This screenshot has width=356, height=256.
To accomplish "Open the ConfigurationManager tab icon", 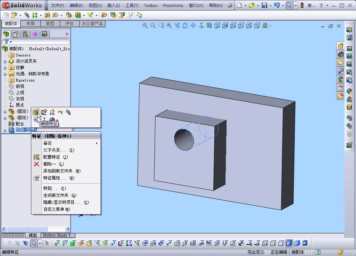I will tap(25, 34).
